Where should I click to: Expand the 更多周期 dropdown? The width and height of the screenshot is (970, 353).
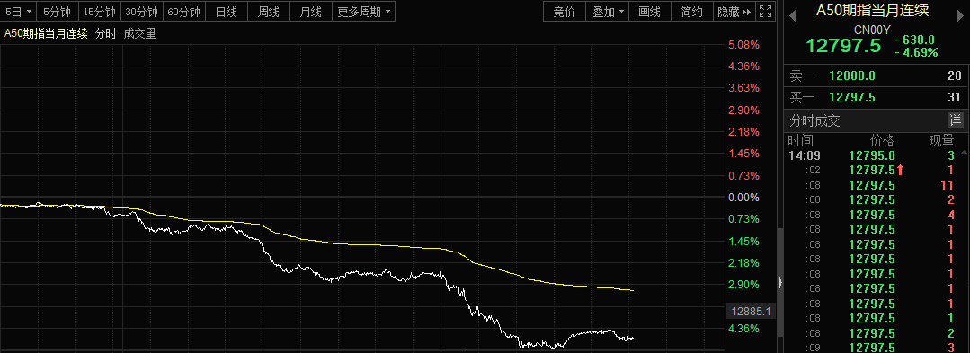[364, 12]
